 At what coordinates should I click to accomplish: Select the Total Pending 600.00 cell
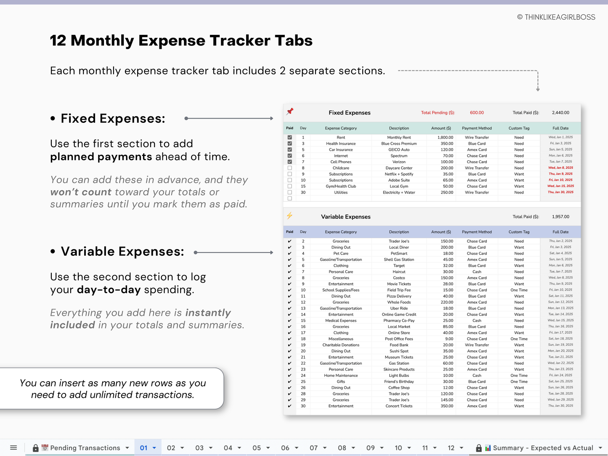tap(477, 112)
